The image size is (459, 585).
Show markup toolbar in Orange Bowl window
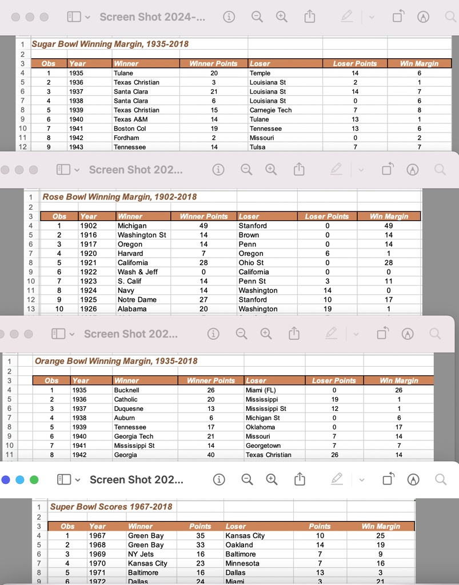pos(408,334)
